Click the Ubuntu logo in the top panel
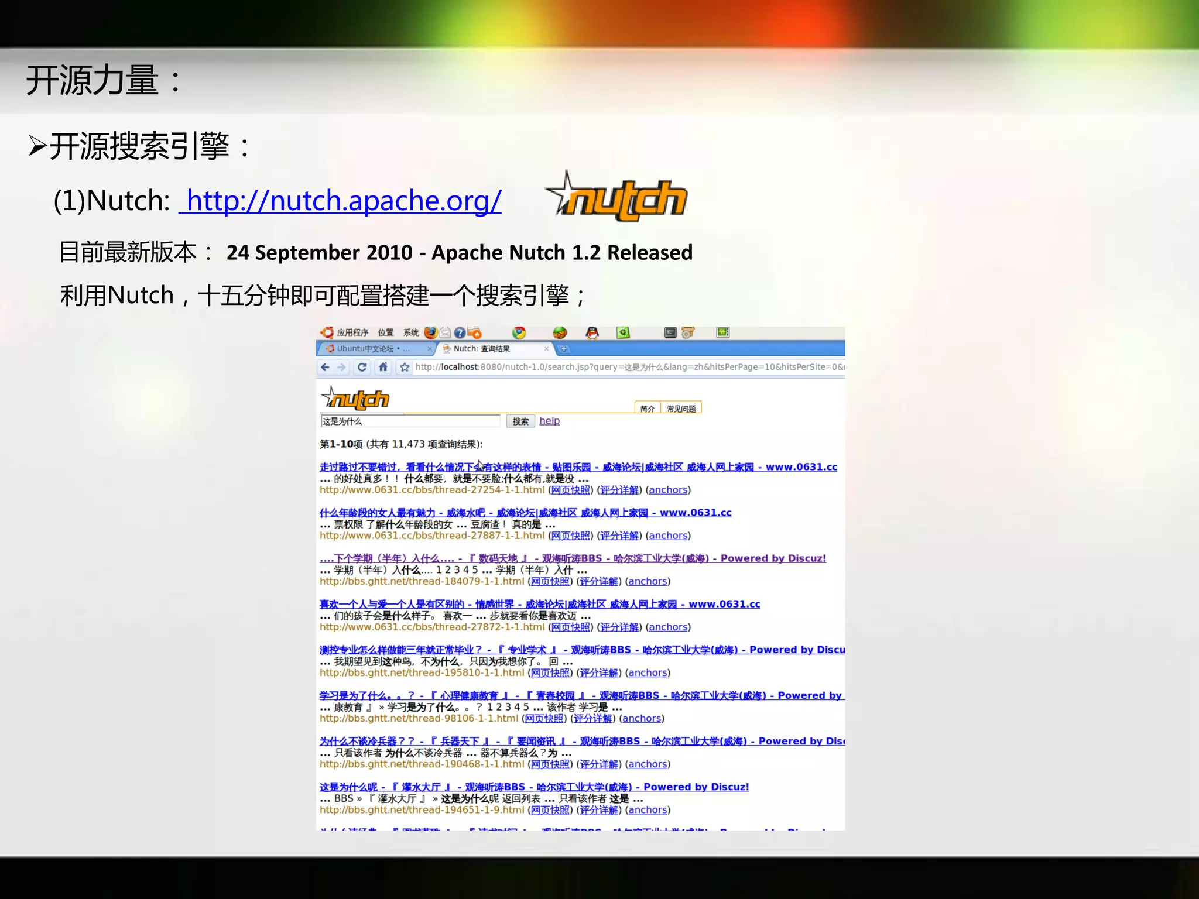Viewport: 1199px width, 899px height. (x=327, y=332)
